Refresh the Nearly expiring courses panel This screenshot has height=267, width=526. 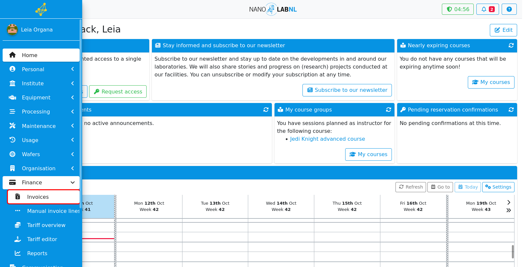[511, 46]
